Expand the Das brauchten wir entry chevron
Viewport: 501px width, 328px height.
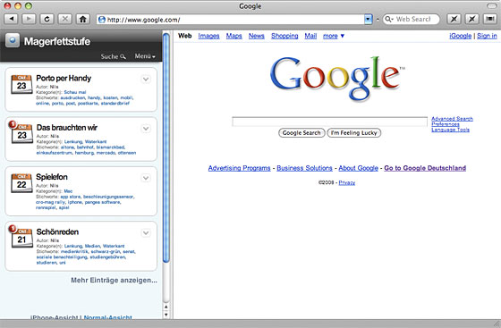pyautogui.click(x=146, y=129)
